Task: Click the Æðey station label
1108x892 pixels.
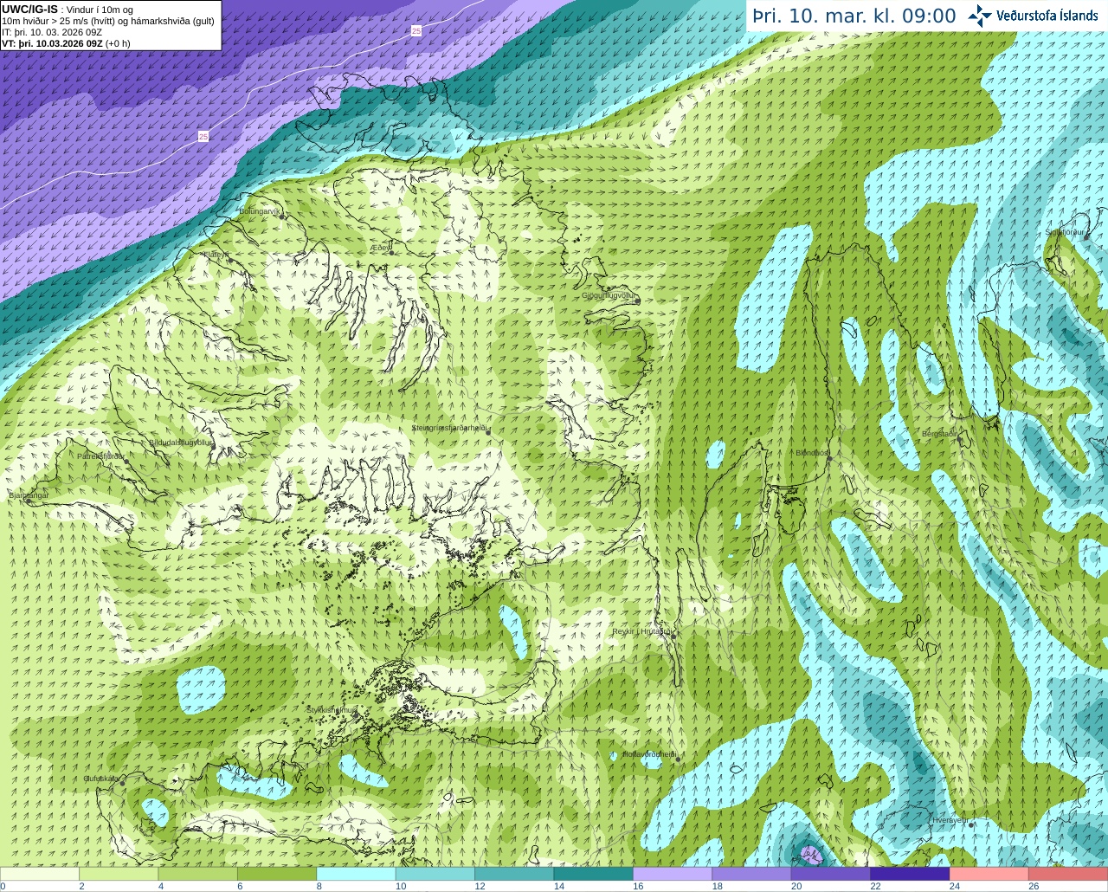Action: click(380, 248)
